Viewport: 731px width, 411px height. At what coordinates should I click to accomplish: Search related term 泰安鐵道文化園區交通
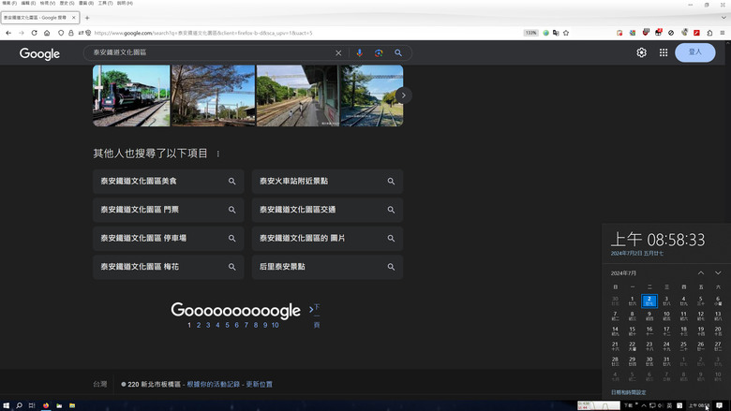point(327,210)
